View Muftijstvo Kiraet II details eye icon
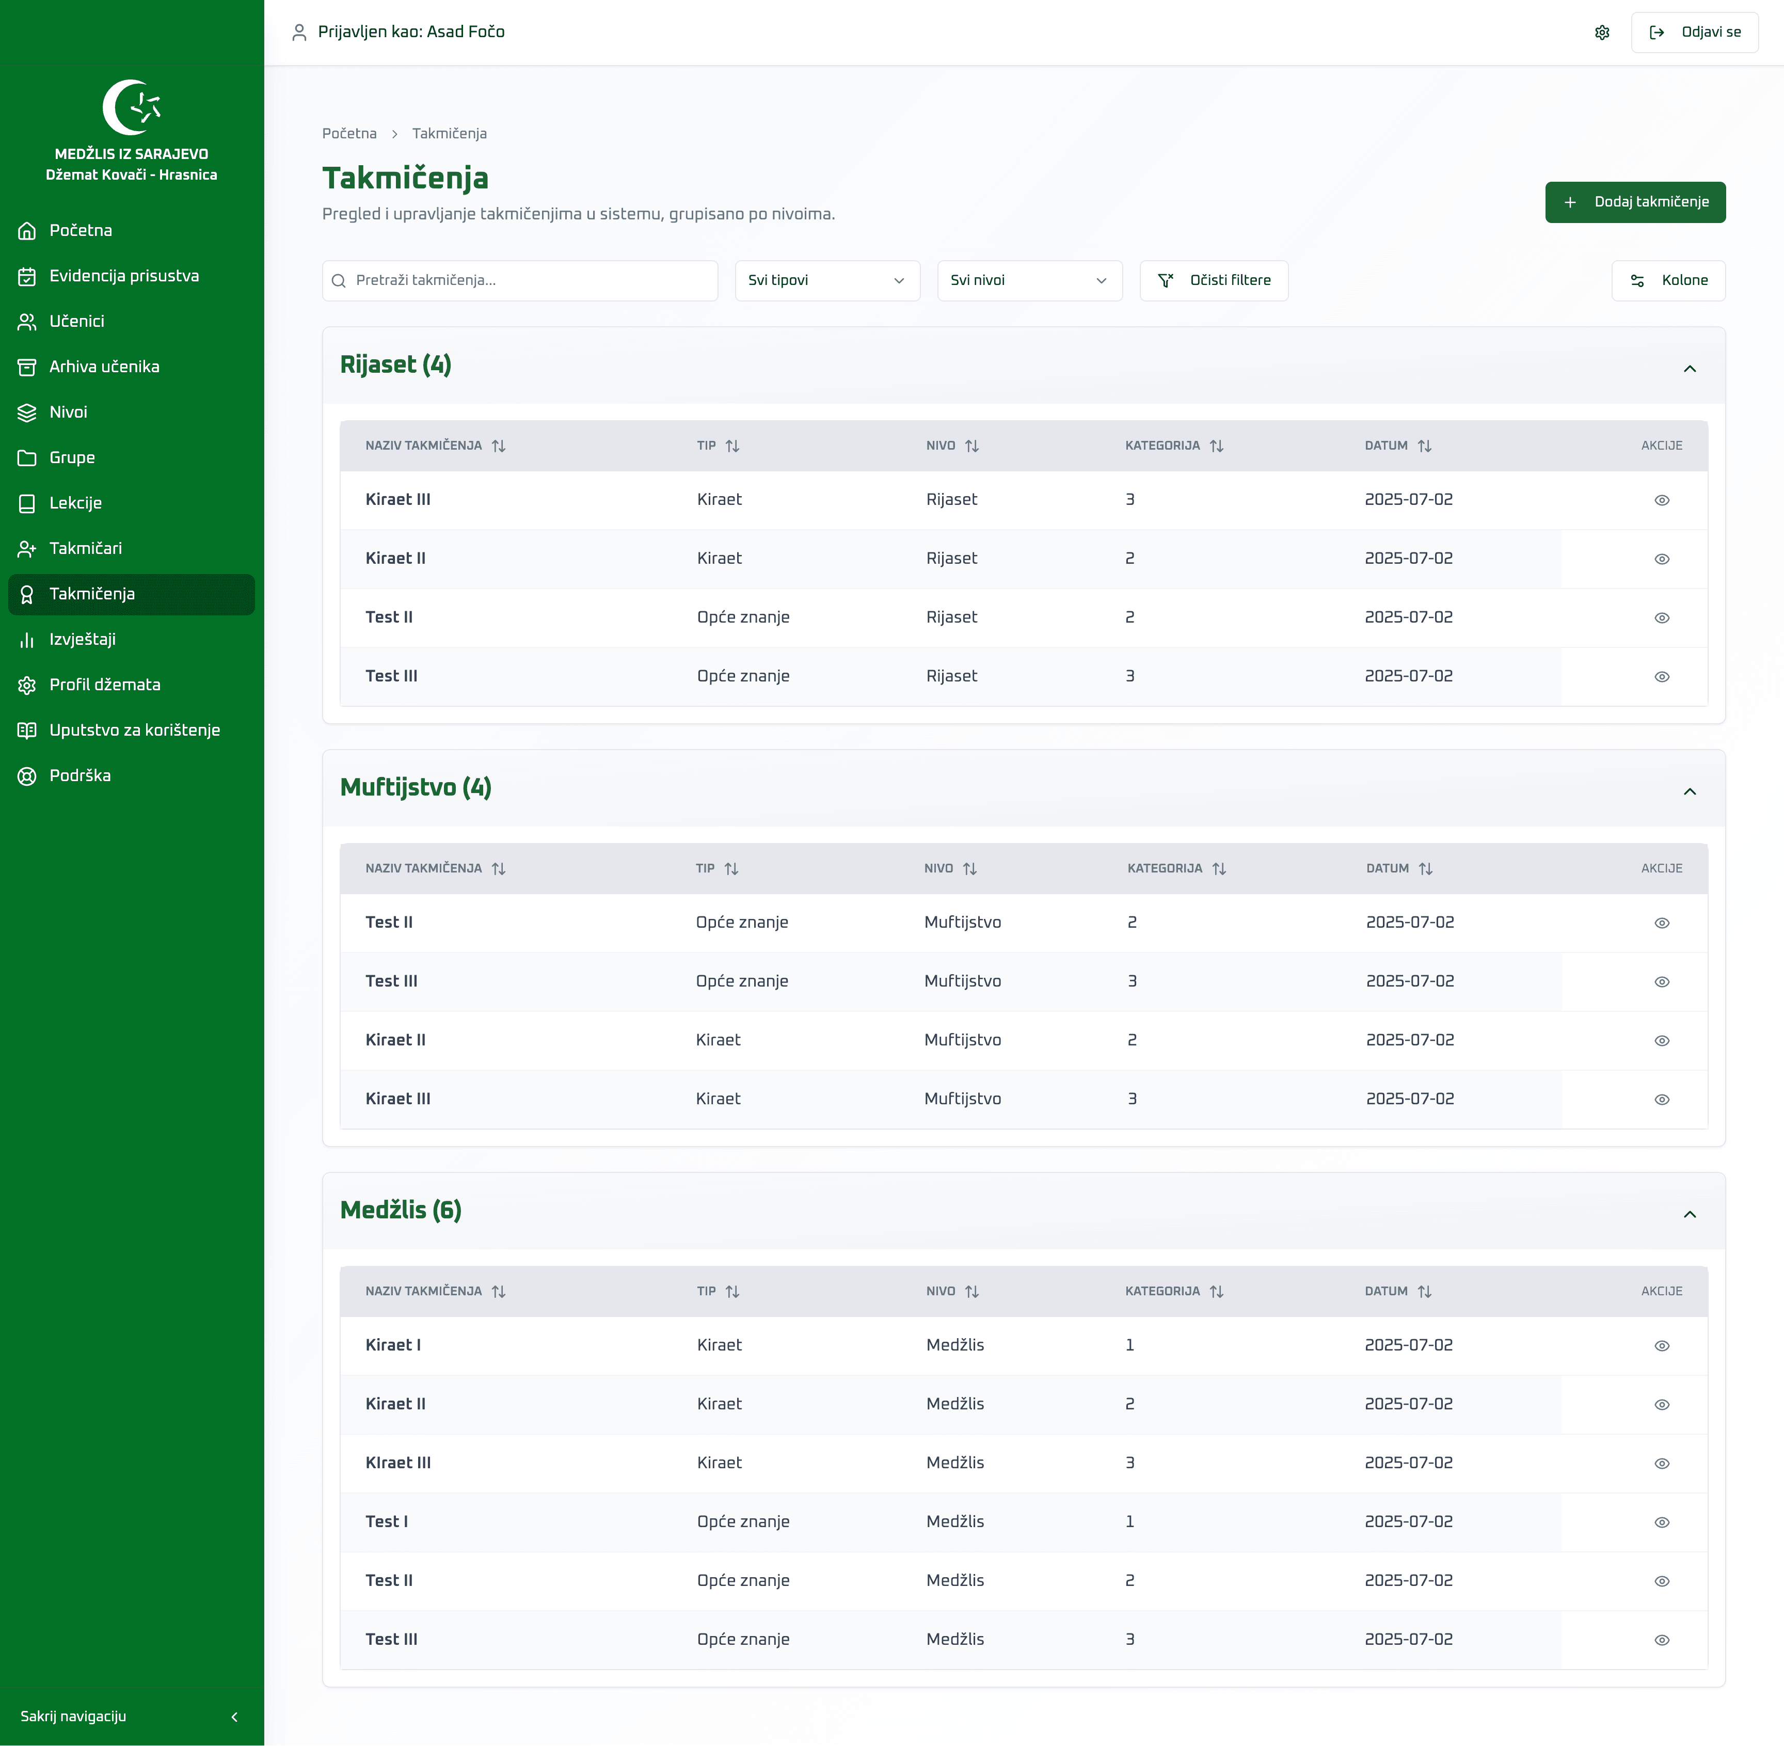 pos(1661,1041)
